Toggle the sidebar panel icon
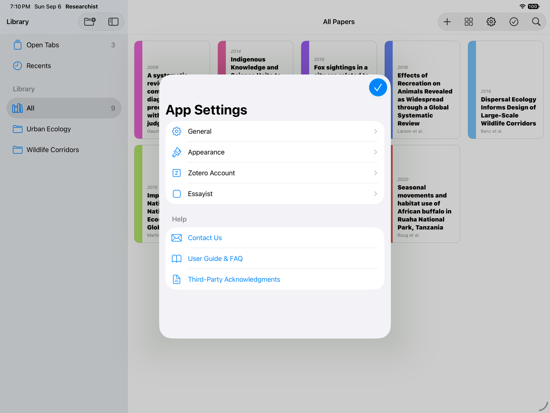Screen dimensions: 550x413 [x=113, y=22]
